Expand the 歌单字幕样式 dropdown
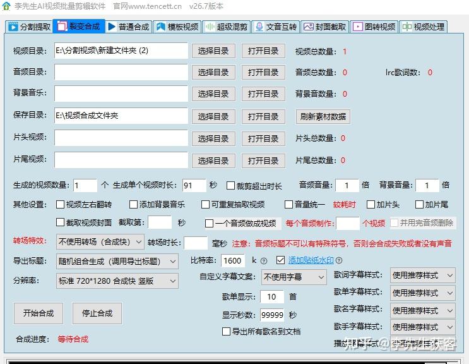469x364 pixels. coord(423,293)
